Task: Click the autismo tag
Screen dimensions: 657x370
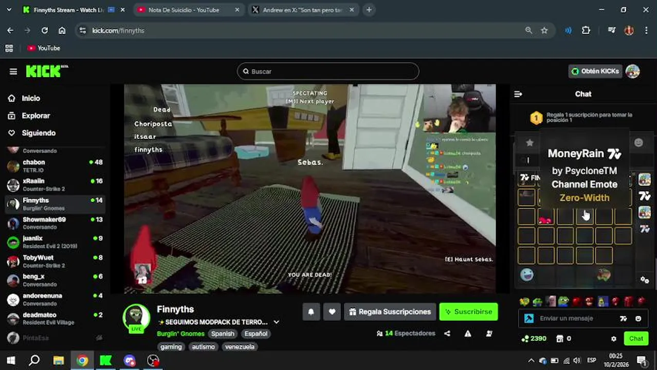Action: tap(203, 347)
